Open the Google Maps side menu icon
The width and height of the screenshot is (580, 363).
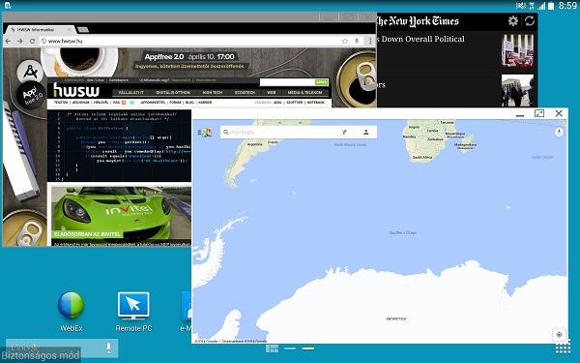(205, 133)
